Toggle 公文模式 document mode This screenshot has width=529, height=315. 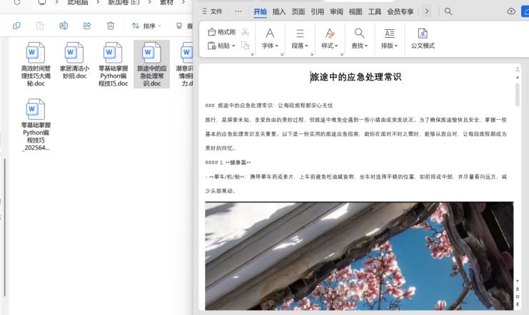(x=423, y=38)
